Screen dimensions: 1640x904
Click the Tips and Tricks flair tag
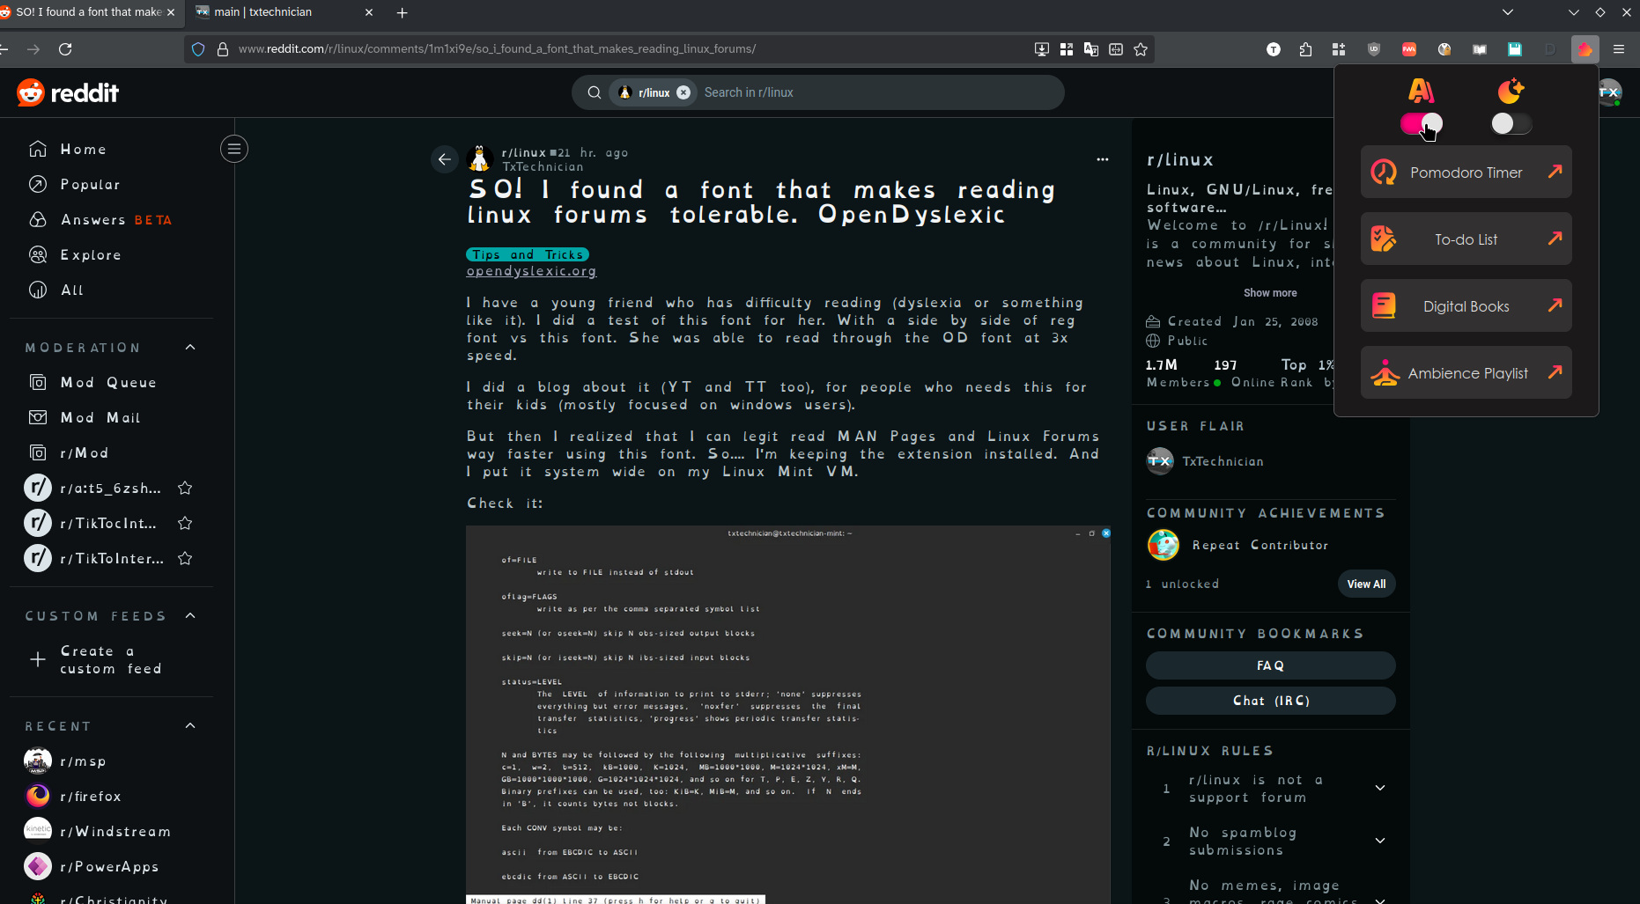pyautogui.click(x=528, y=254)
